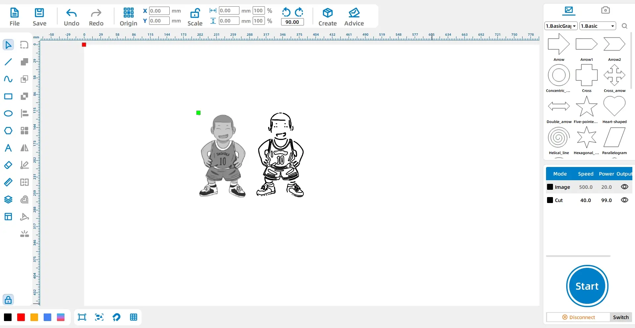Switch to the camera tab
The width and height of the screenshot is (635, 328).
coord(606,10)
